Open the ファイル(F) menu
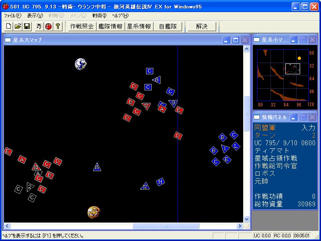This screenshot has width=321, height=241. tap(13, 16)
